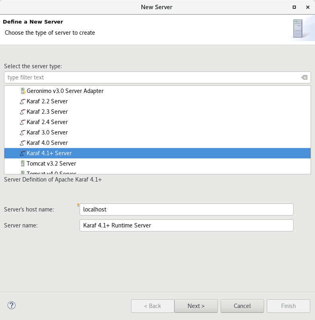Click the content assist lightbulb by host name
The width and height of the screenshot is (315, 320).
pos(78,205)
